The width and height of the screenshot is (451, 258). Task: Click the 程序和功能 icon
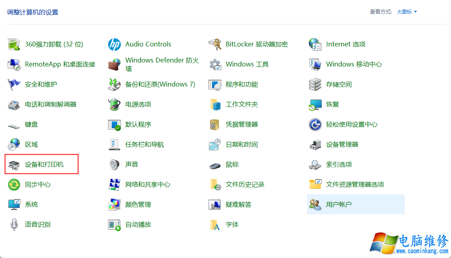point(214,85)
